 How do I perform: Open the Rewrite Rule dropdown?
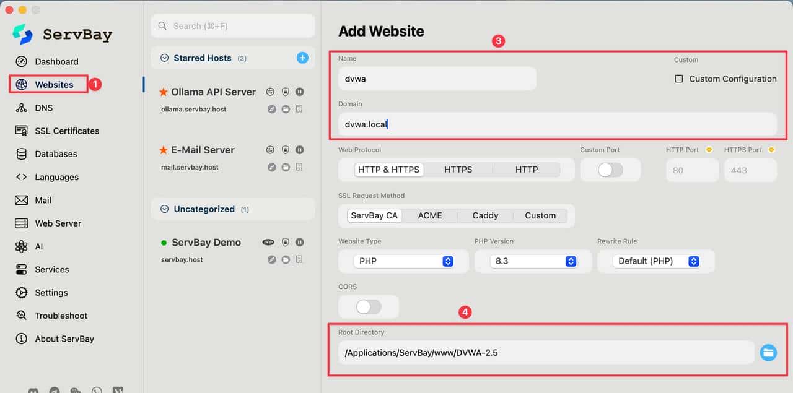(655, 261)
